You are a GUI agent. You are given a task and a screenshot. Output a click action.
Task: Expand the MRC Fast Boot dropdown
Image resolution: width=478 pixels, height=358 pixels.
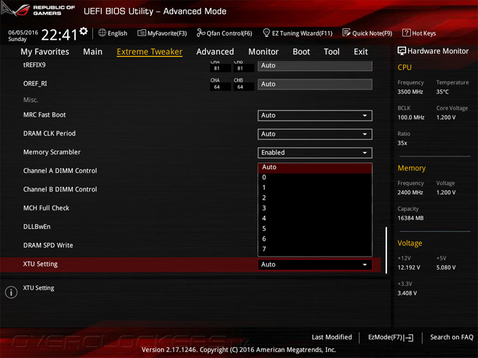pos(315,115)
